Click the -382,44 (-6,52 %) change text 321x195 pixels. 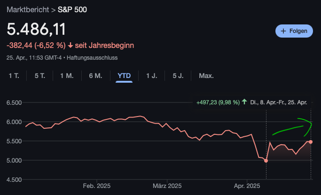(x=36, y=46)
